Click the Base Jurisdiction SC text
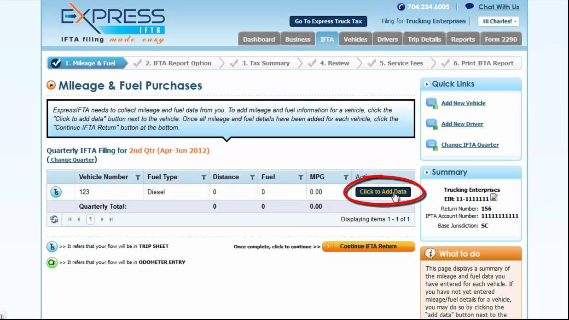The width and height of the screenshot is (569, 320). tap(463, 226)
